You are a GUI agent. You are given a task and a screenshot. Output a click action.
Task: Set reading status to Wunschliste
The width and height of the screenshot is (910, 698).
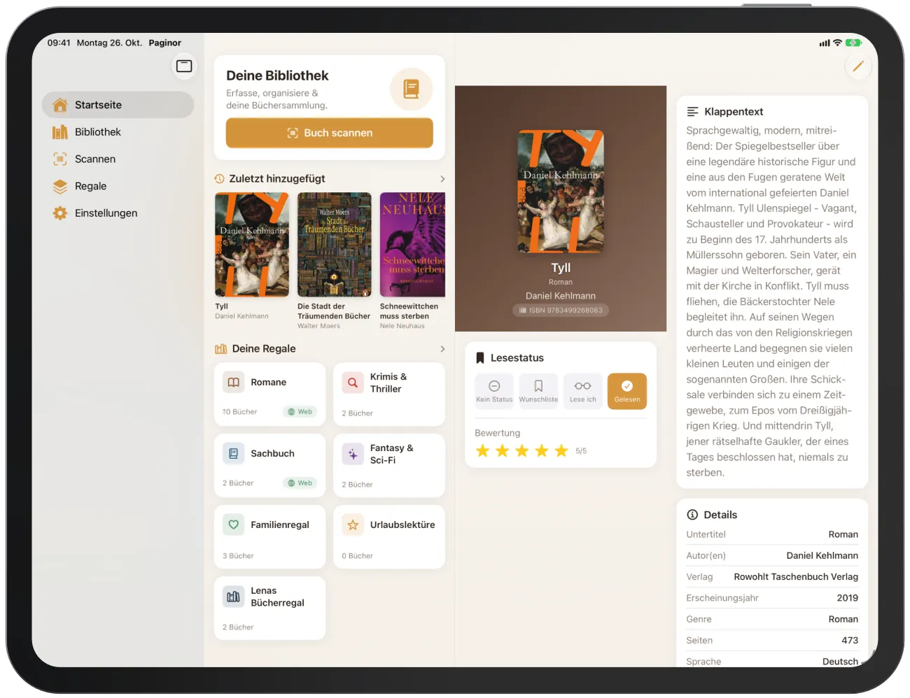pos(538,391)
